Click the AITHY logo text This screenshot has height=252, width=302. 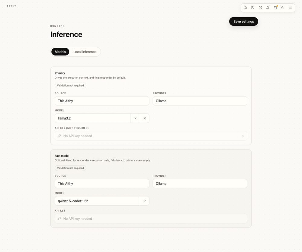click(x=11, y=6)
